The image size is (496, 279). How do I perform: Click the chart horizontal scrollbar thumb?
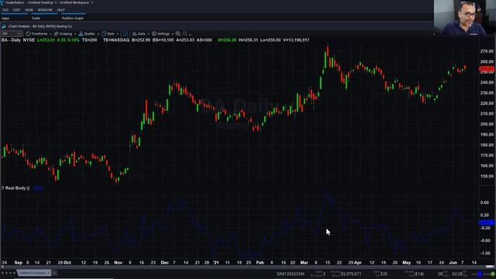point(491,267)
